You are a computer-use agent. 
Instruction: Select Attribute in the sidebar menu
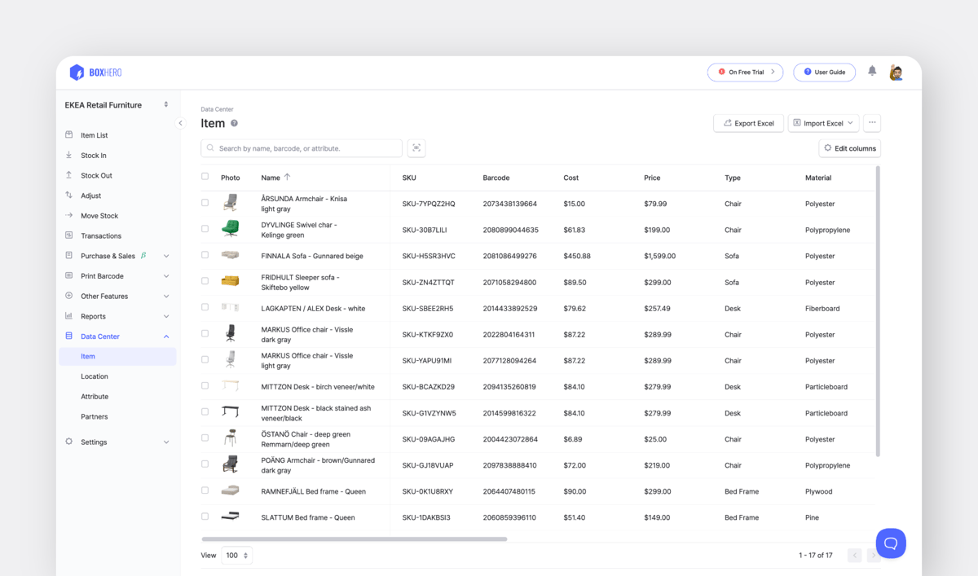click(95, 397)
